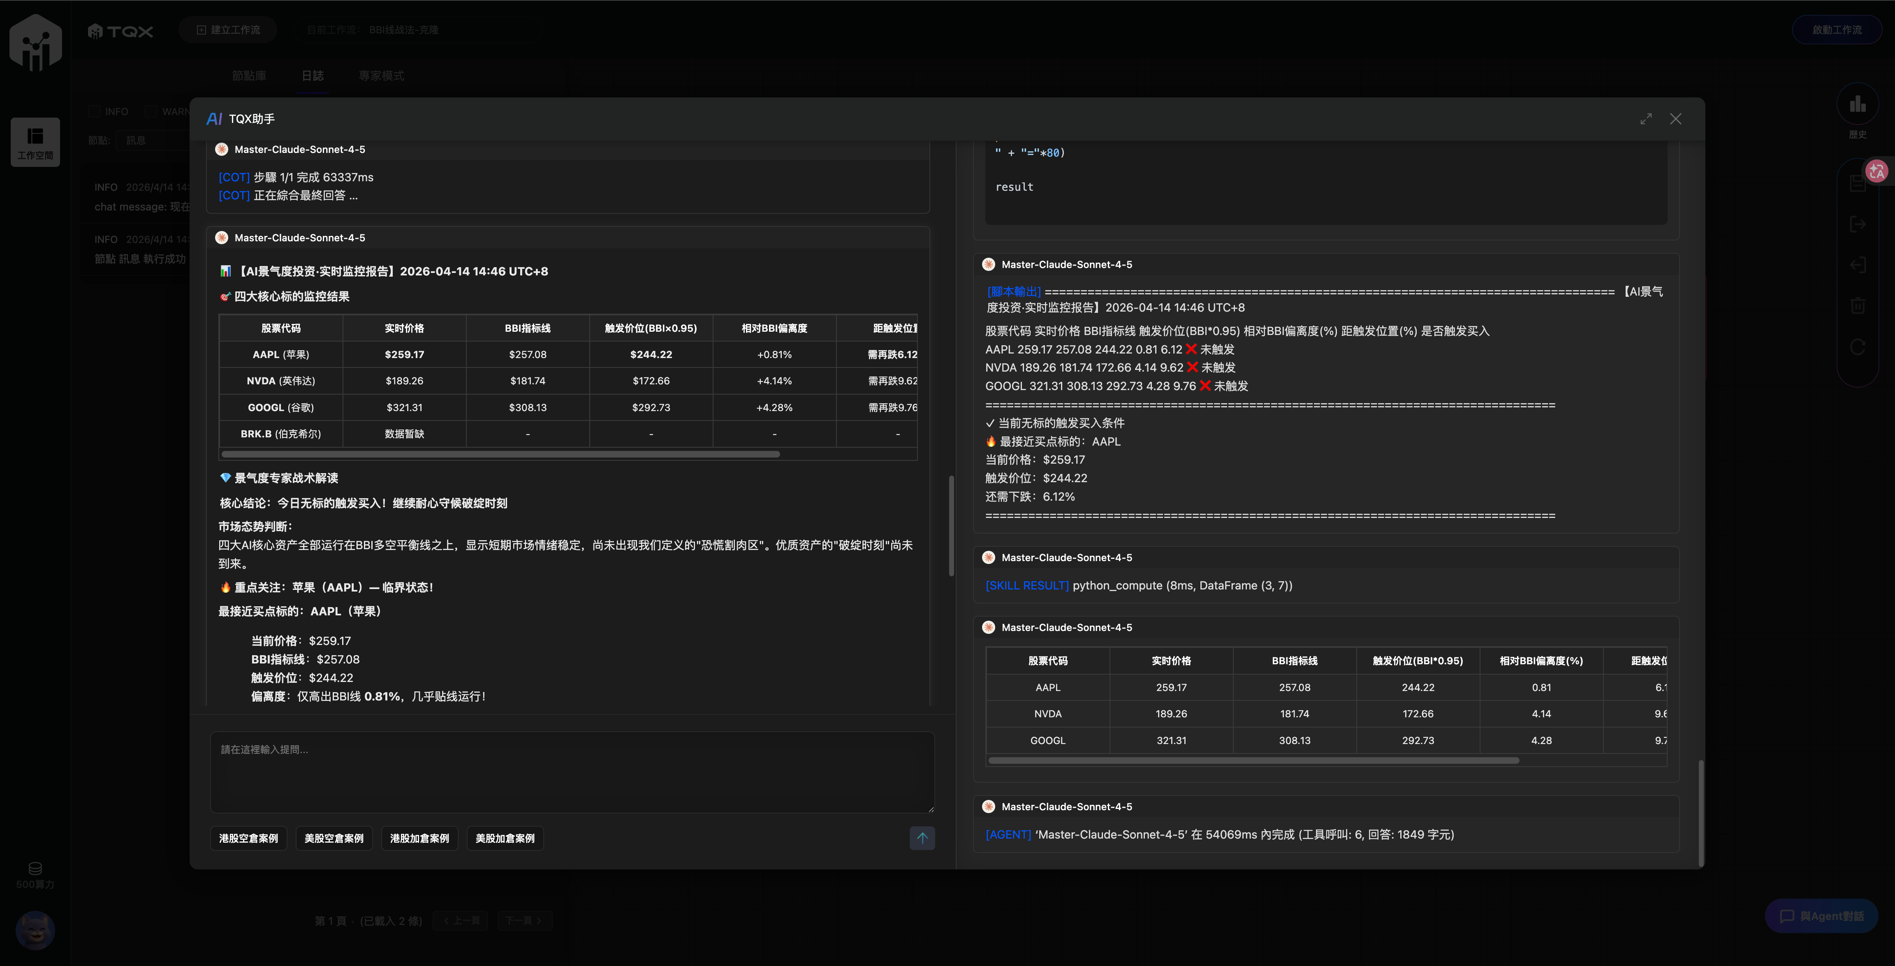Screen dimensions: 1895x966
Task: Click the 啟動工作流 button
Action: (x=1836, y=30)
